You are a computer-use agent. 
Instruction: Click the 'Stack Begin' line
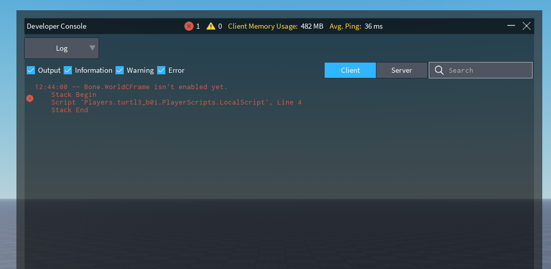coord(74,95)
